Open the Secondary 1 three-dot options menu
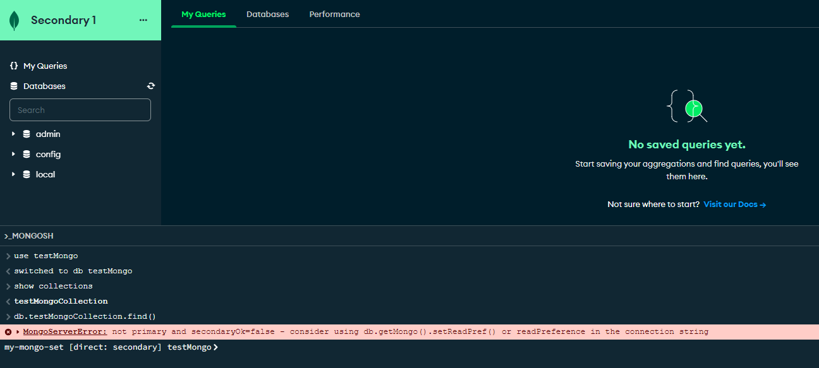Image resolution: width=819 pixels, height=368 pixels. (x=143, y=20)
